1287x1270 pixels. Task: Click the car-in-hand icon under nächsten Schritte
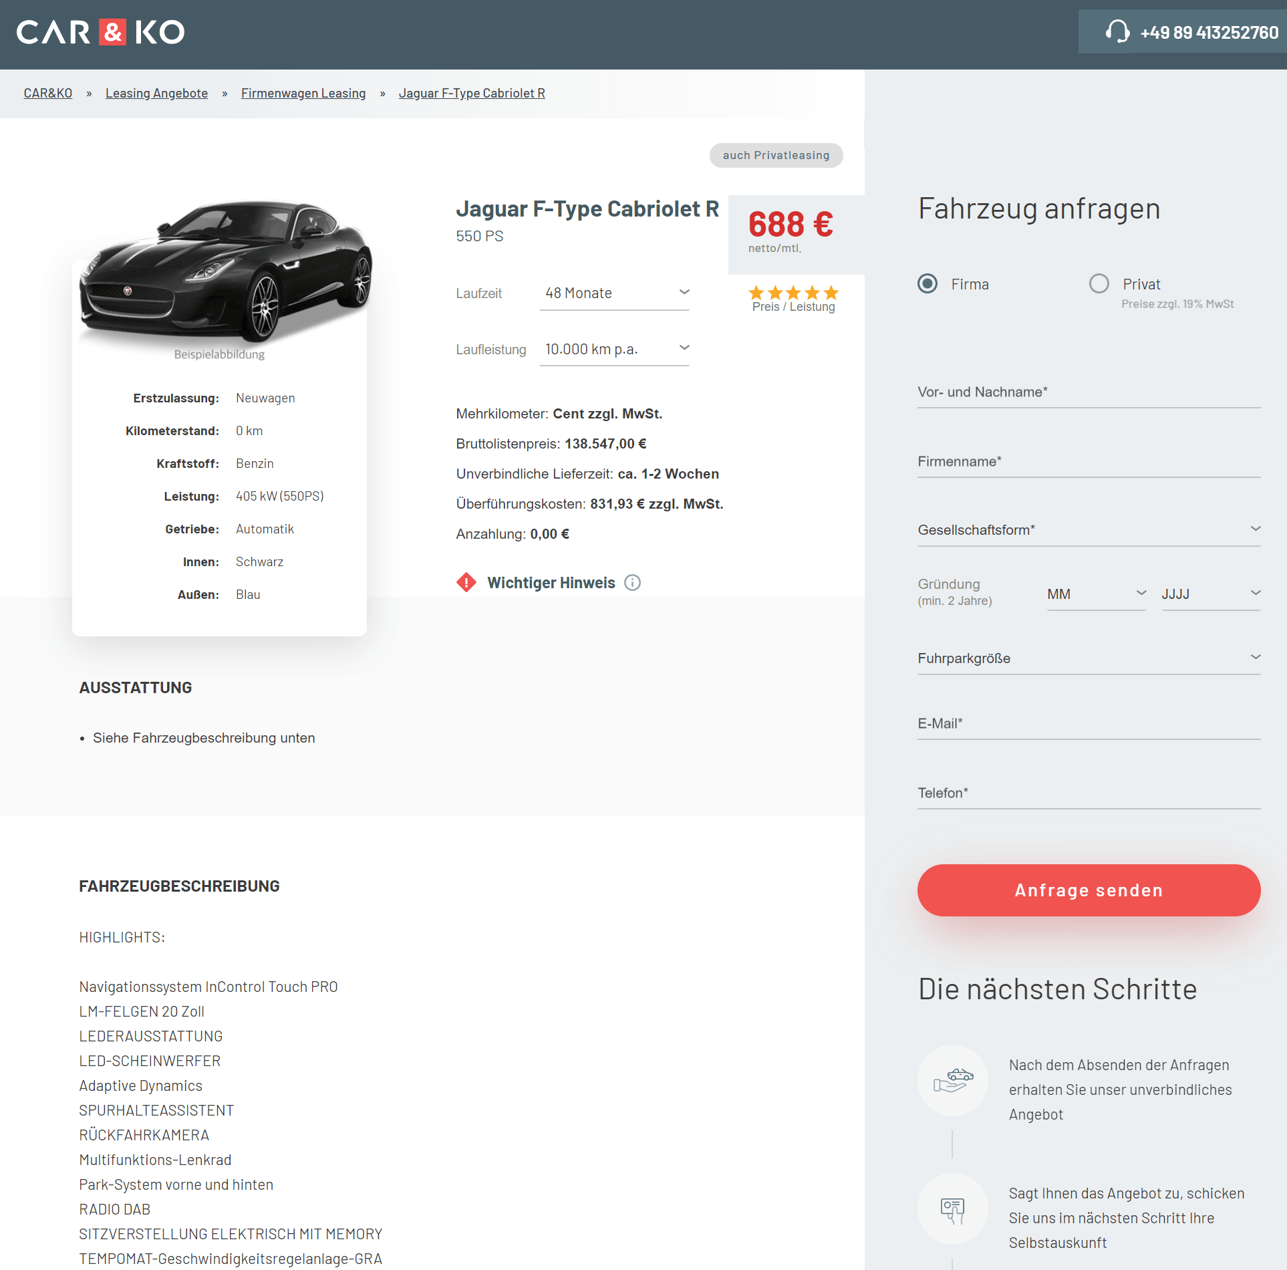point(953,1080)
